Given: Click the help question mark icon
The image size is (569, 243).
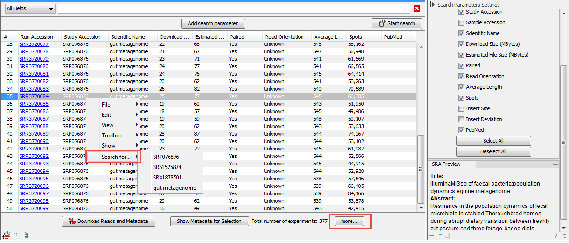Looking at the screenshot, I should click(x=555, y=236).
